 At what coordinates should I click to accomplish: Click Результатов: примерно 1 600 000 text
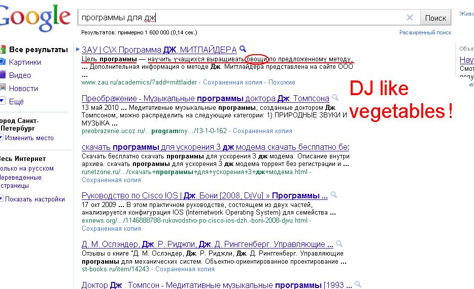coord(139,32)
